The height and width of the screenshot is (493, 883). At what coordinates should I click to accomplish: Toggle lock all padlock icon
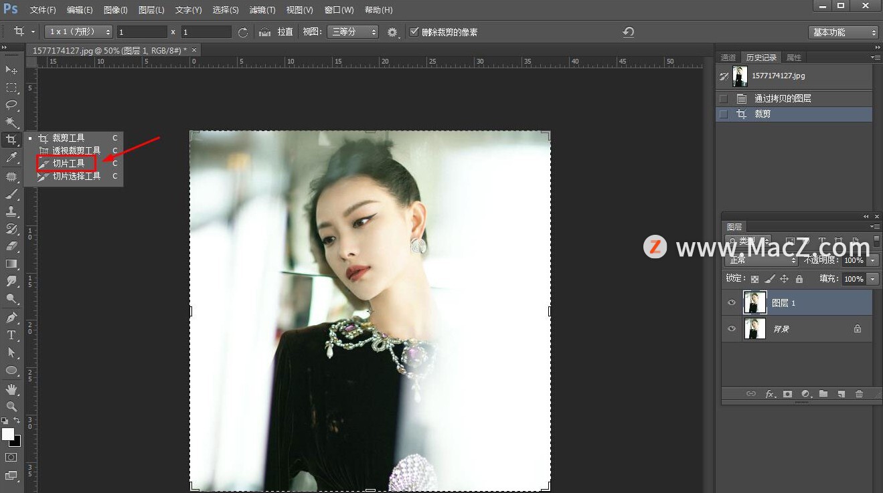point(799,279)
